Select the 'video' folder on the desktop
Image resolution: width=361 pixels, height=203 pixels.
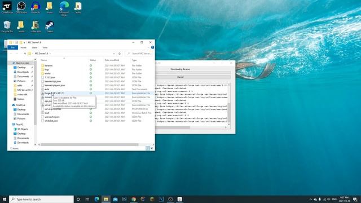coord(50,7)
